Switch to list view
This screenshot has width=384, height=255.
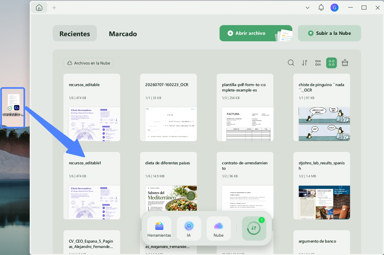[318, 63]
